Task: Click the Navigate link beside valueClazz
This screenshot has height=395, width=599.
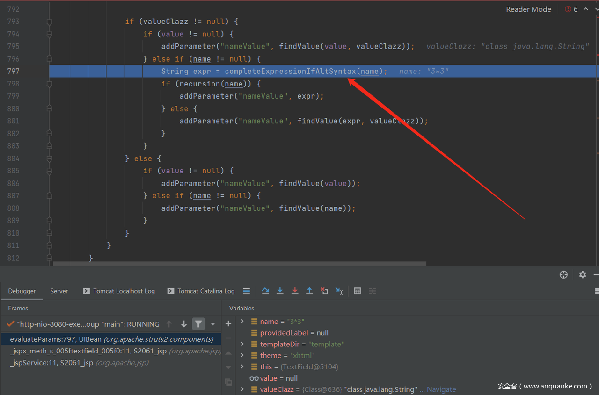Action: [441, 389]
